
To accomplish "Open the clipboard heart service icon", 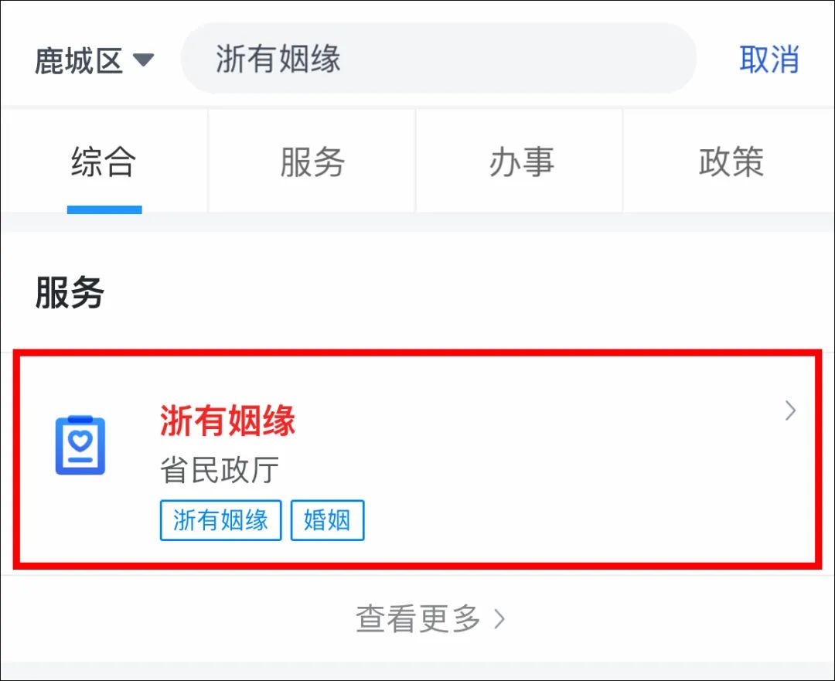I will (x=80, y=446).
